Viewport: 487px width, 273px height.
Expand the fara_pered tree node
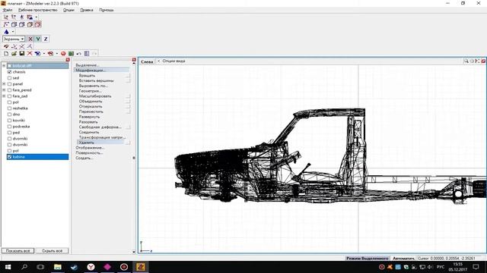click(4, 90)
